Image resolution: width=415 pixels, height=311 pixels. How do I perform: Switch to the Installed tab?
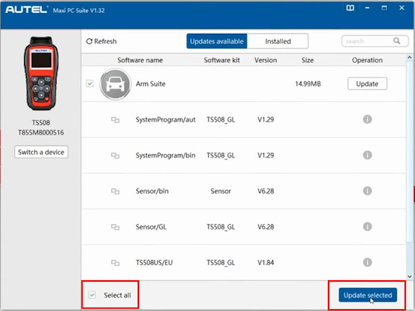pyautogui.click(x=277, y=41)
